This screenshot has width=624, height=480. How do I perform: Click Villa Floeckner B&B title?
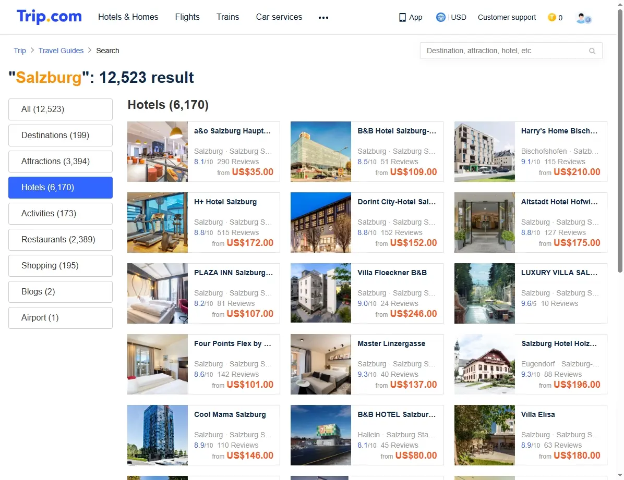pyautogui.click(x=392, y=273)
